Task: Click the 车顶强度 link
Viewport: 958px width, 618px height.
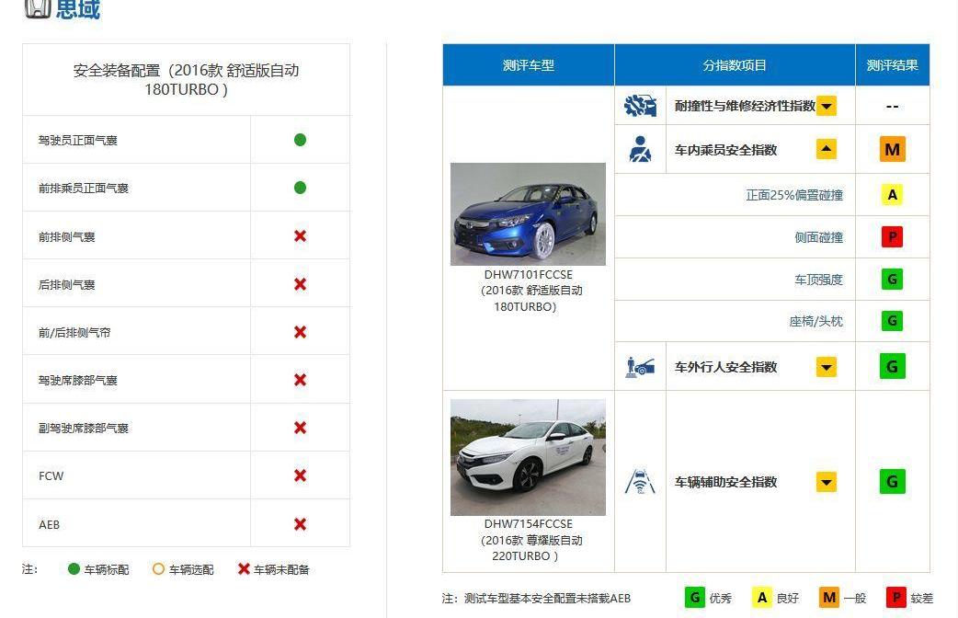Action: coord(818,280)
